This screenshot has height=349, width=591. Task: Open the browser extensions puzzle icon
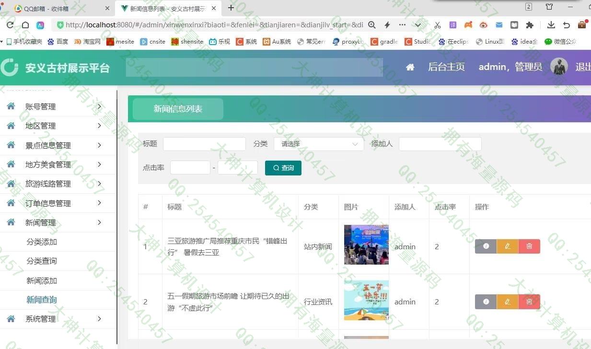click(x=530, y=25)
